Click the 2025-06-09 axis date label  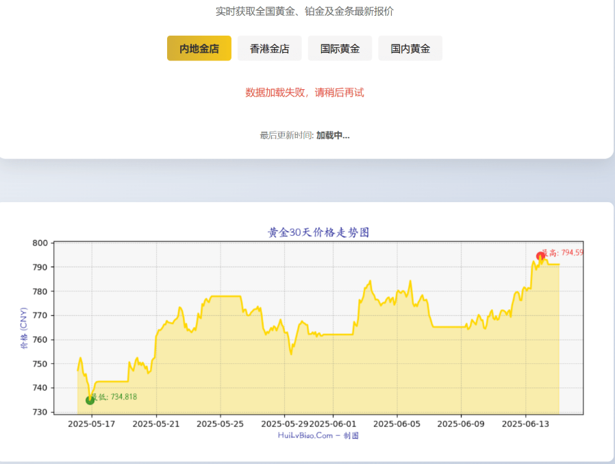pos(461,424)
